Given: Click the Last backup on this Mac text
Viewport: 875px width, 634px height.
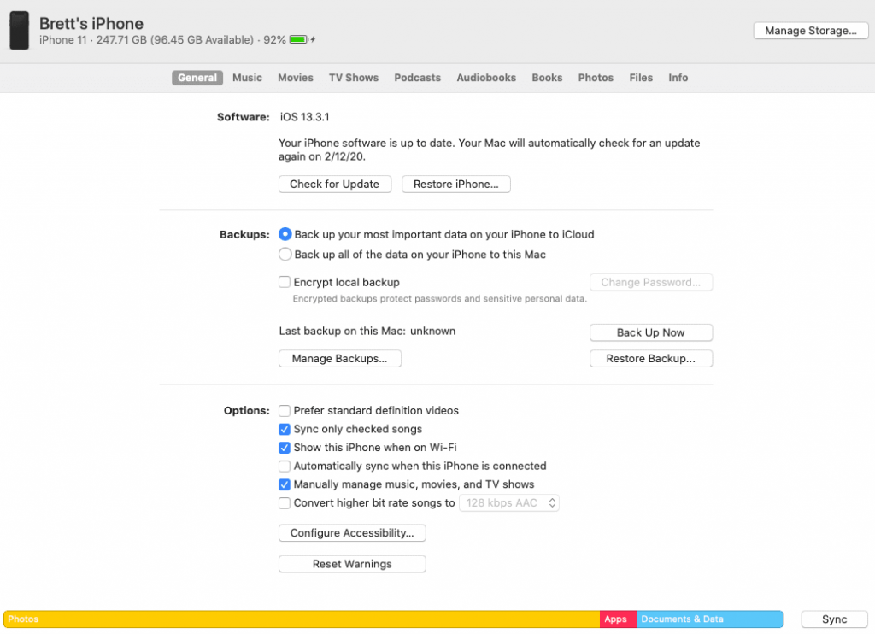Looking at the screenshot, I should (x=367, y=331).
